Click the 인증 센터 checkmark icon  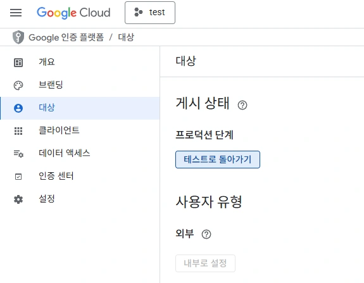pos(18,177)
